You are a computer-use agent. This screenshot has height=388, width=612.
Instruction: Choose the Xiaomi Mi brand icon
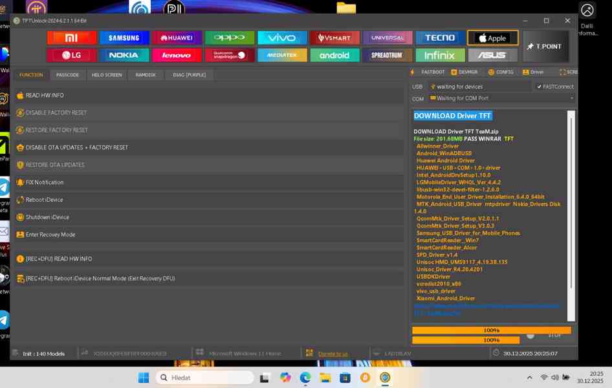coord(72,38)
